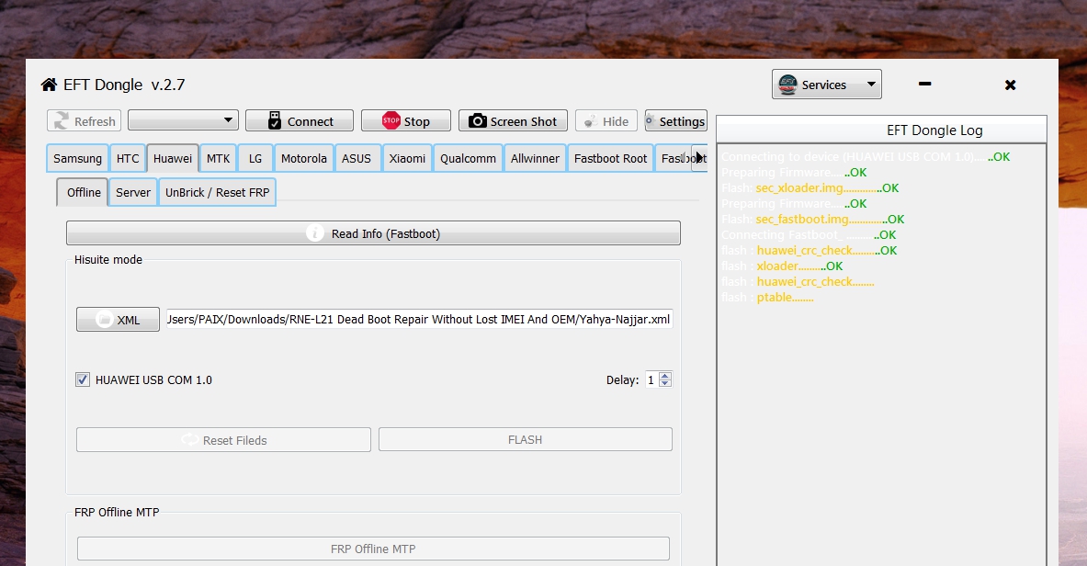Select the Offline sub-tab
1087x566 pixels.
pos(84,192)
